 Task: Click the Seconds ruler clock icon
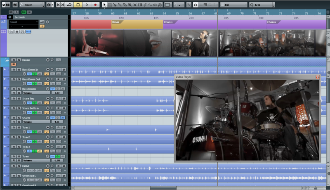10,17
